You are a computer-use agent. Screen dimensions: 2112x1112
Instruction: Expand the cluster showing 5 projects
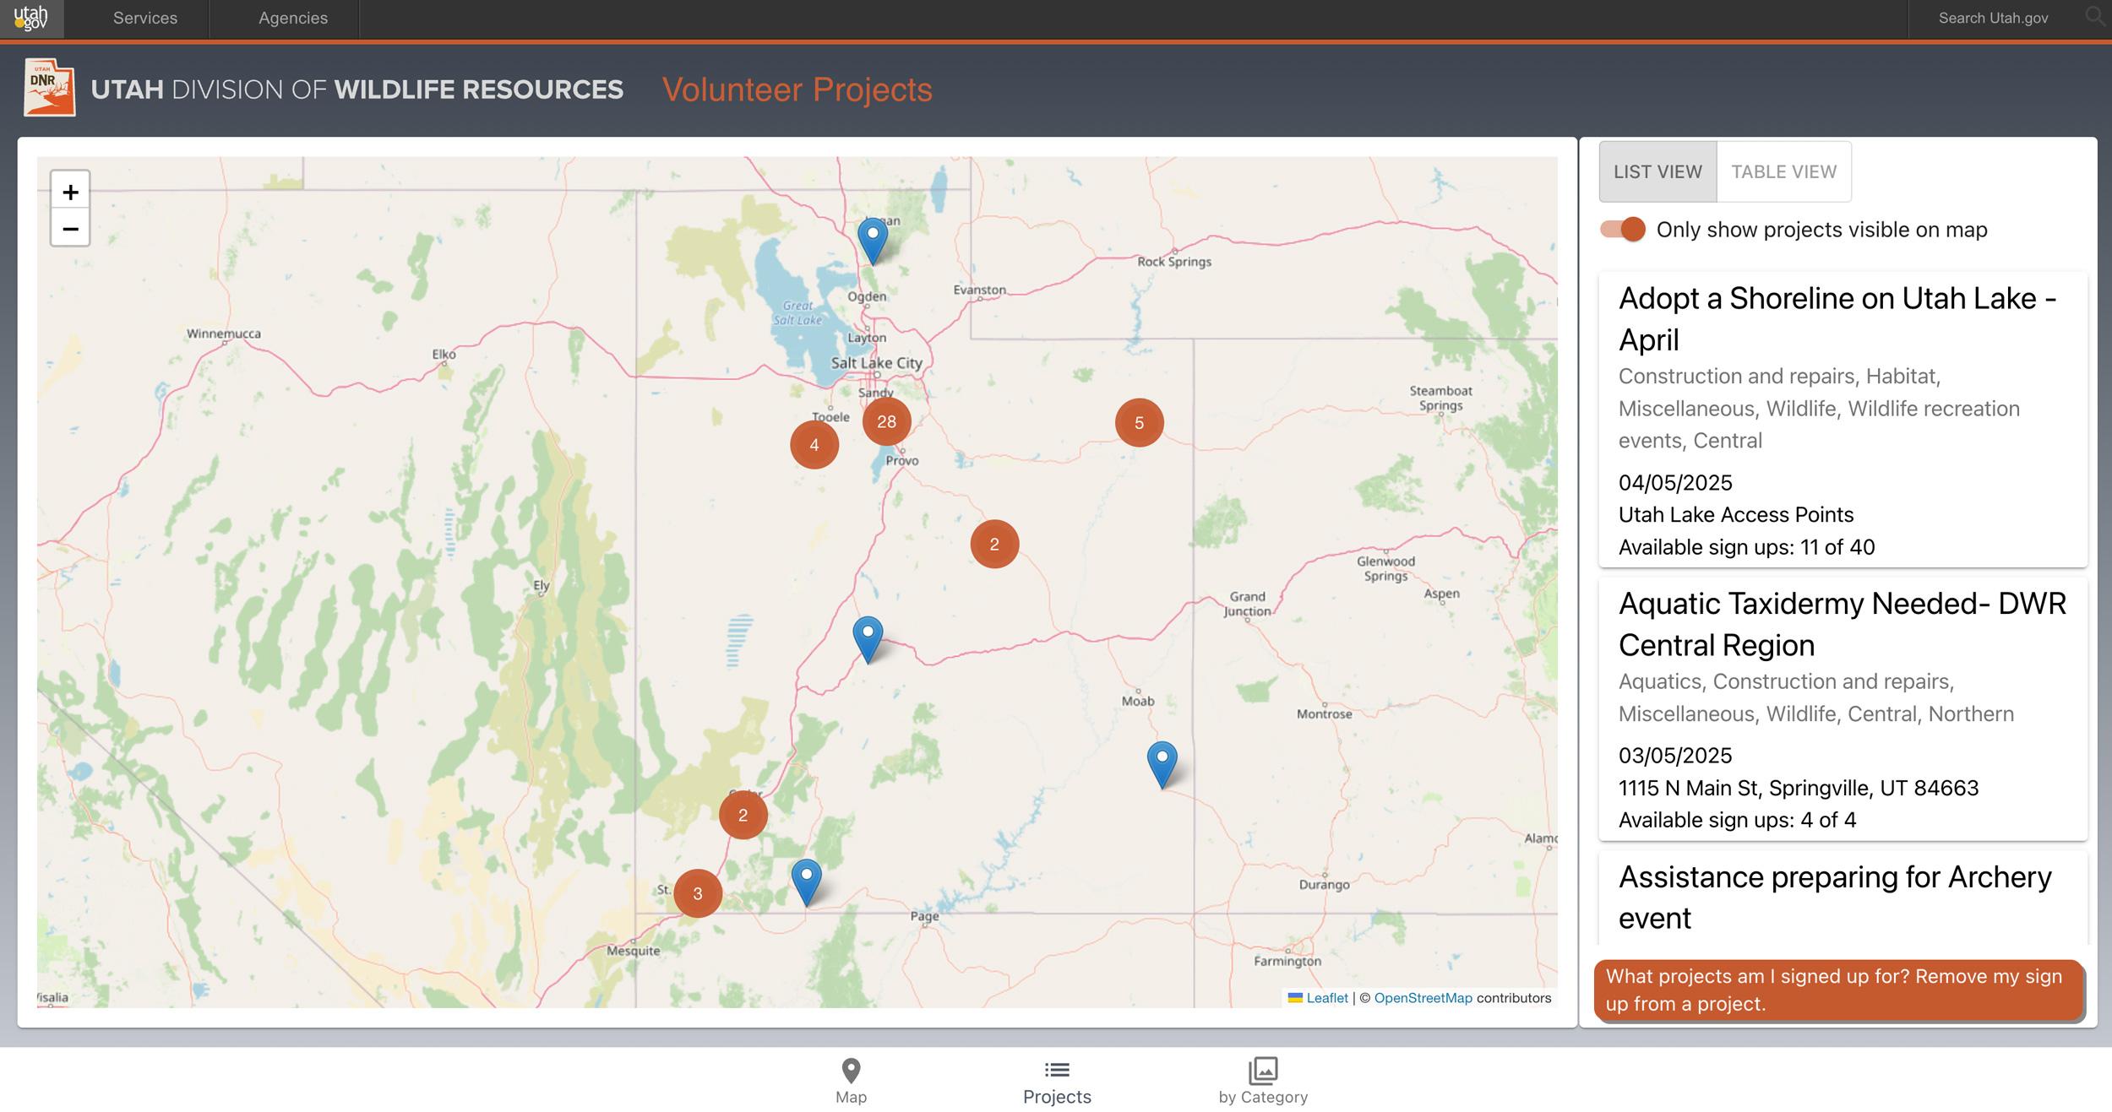click(x=1140, y=421)
